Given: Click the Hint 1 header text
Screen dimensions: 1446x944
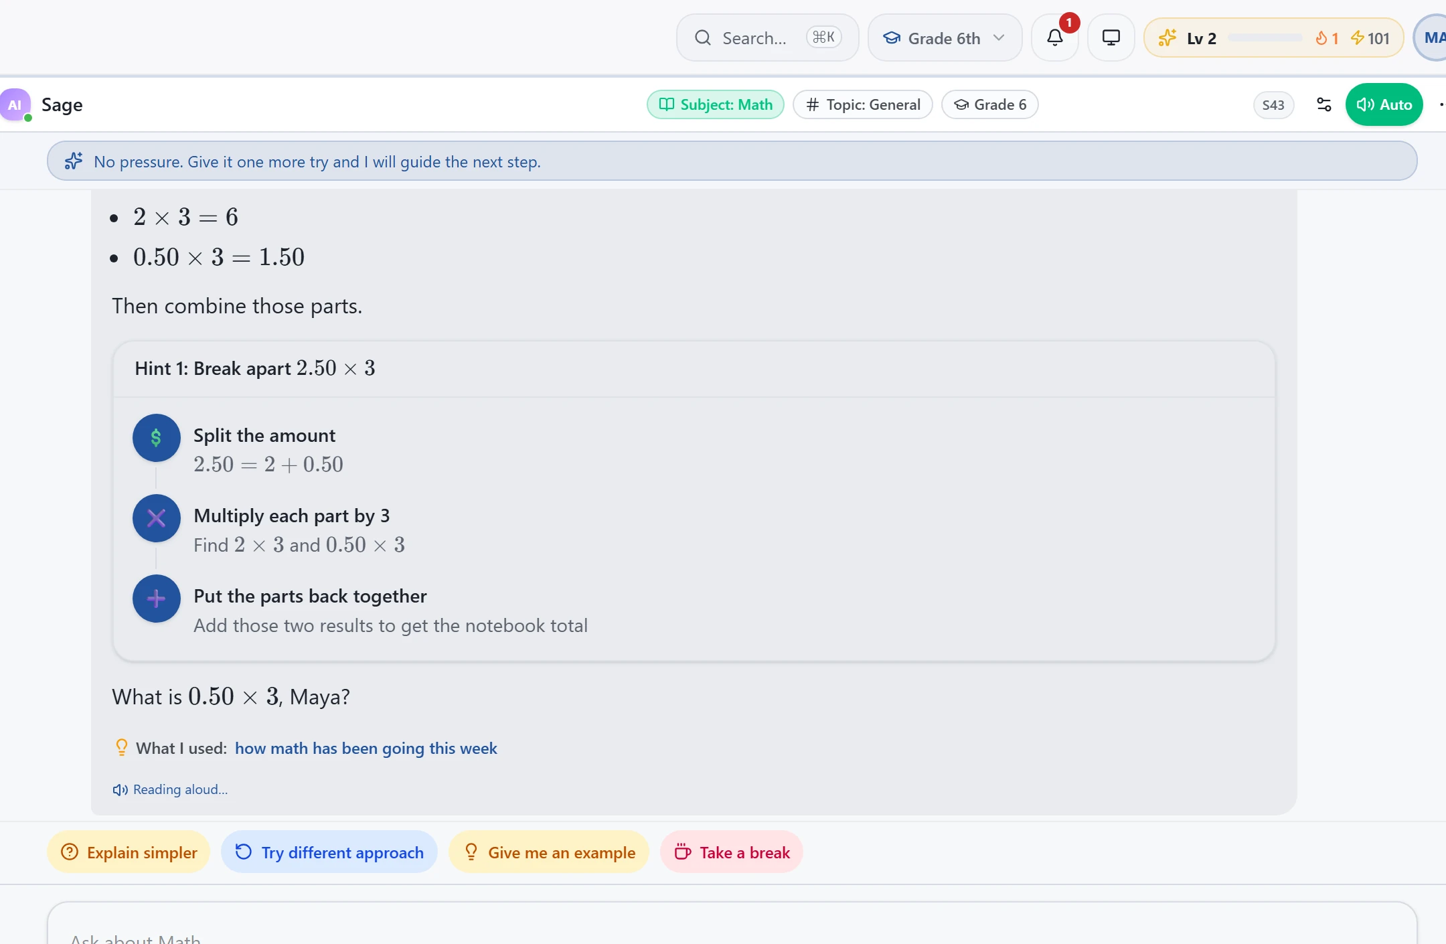Looking at the screenshot, I should tap(255, 368).
